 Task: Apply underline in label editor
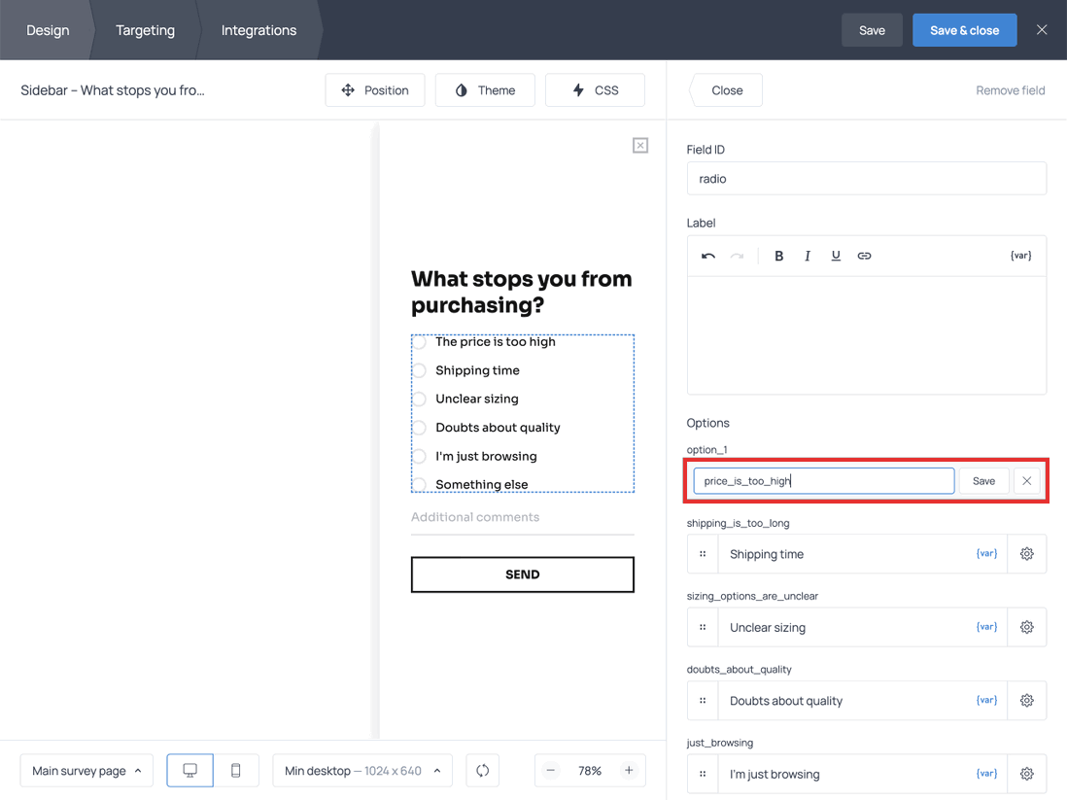(x=836, y=256)
